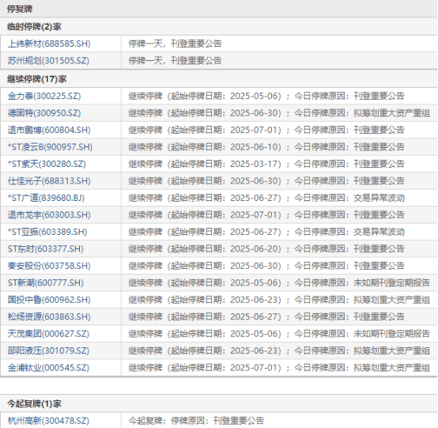Select the 退市鹏博(600804.SH) link

point(49,130)
